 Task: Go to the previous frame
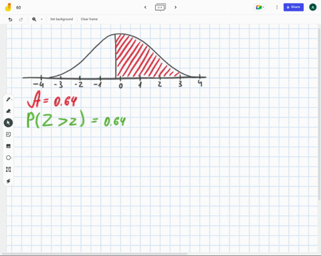pos(145,7)
